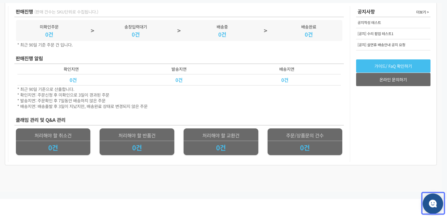This screenshot has width=447, height=216.
Task: Click 송장입력대기 label
Action: pos(136,27)
